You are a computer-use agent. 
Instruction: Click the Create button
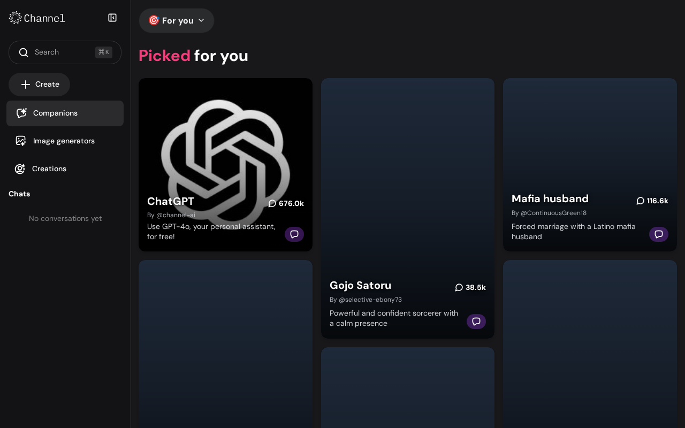[39, 85]
